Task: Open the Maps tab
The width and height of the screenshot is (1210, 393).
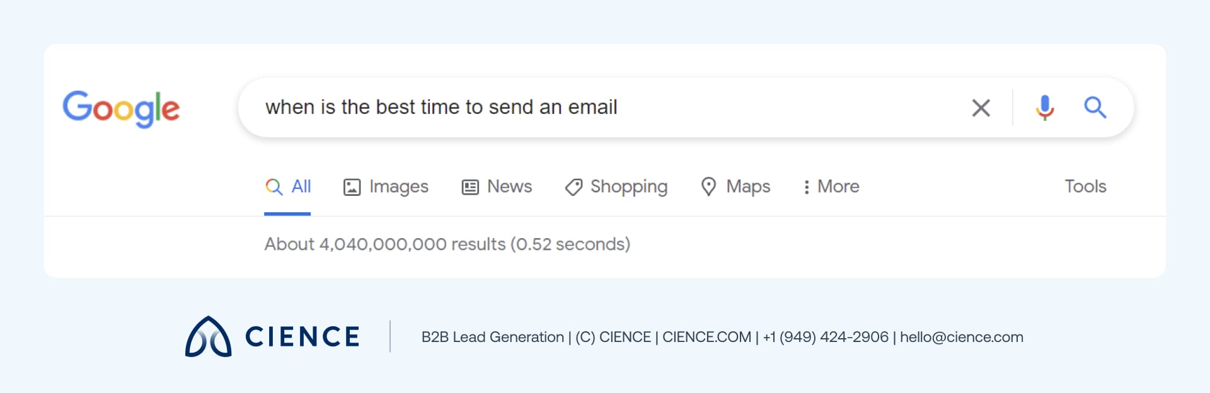Action: tap(748, 186)
